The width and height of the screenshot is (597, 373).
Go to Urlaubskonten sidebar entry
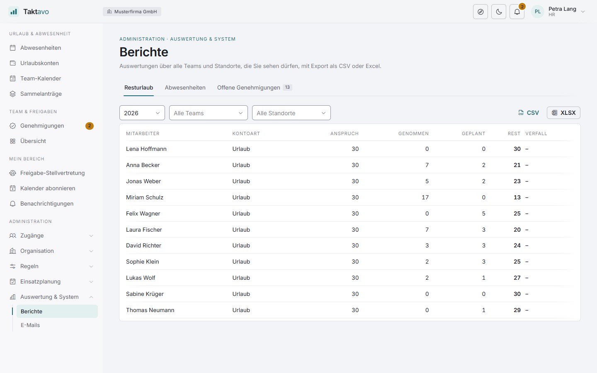pos(51,63)
